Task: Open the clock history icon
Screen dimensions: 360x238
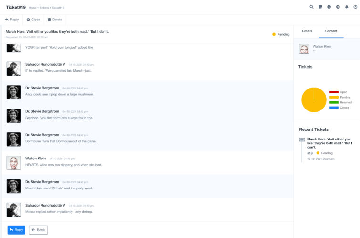Action: [x=329, y=7]
